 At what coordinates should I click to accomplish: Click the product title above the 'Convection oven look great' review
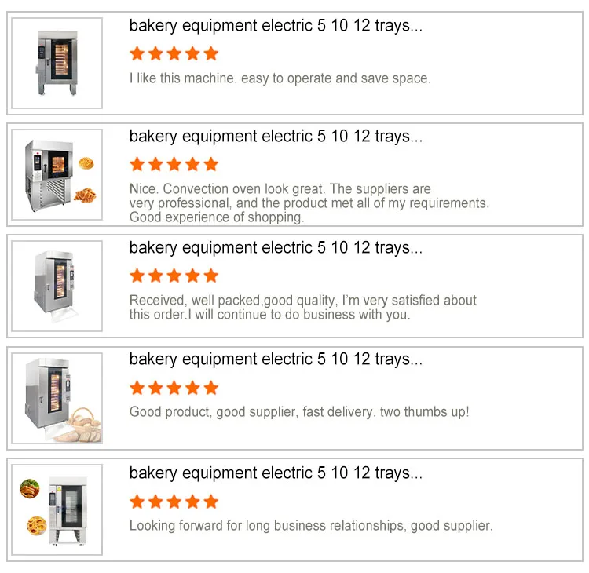point(276,137)
